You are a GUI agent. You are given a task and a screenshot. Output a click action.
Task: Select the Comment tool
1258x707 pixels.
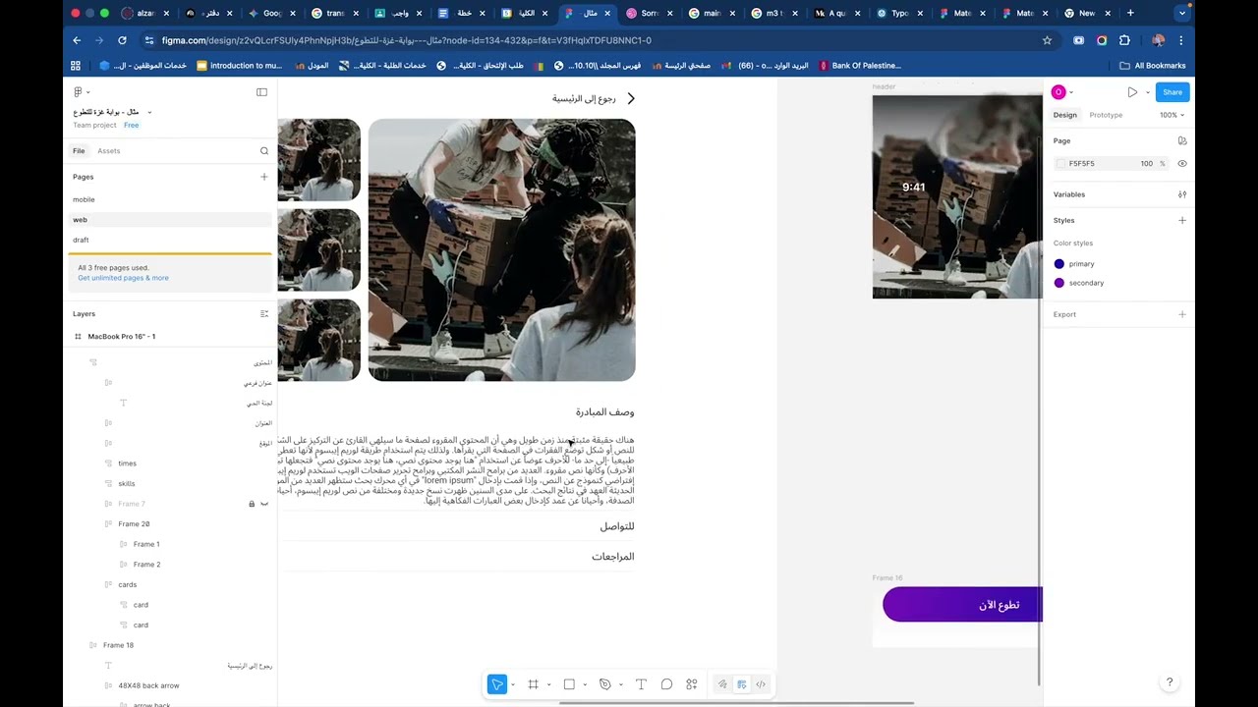[666, 684]
